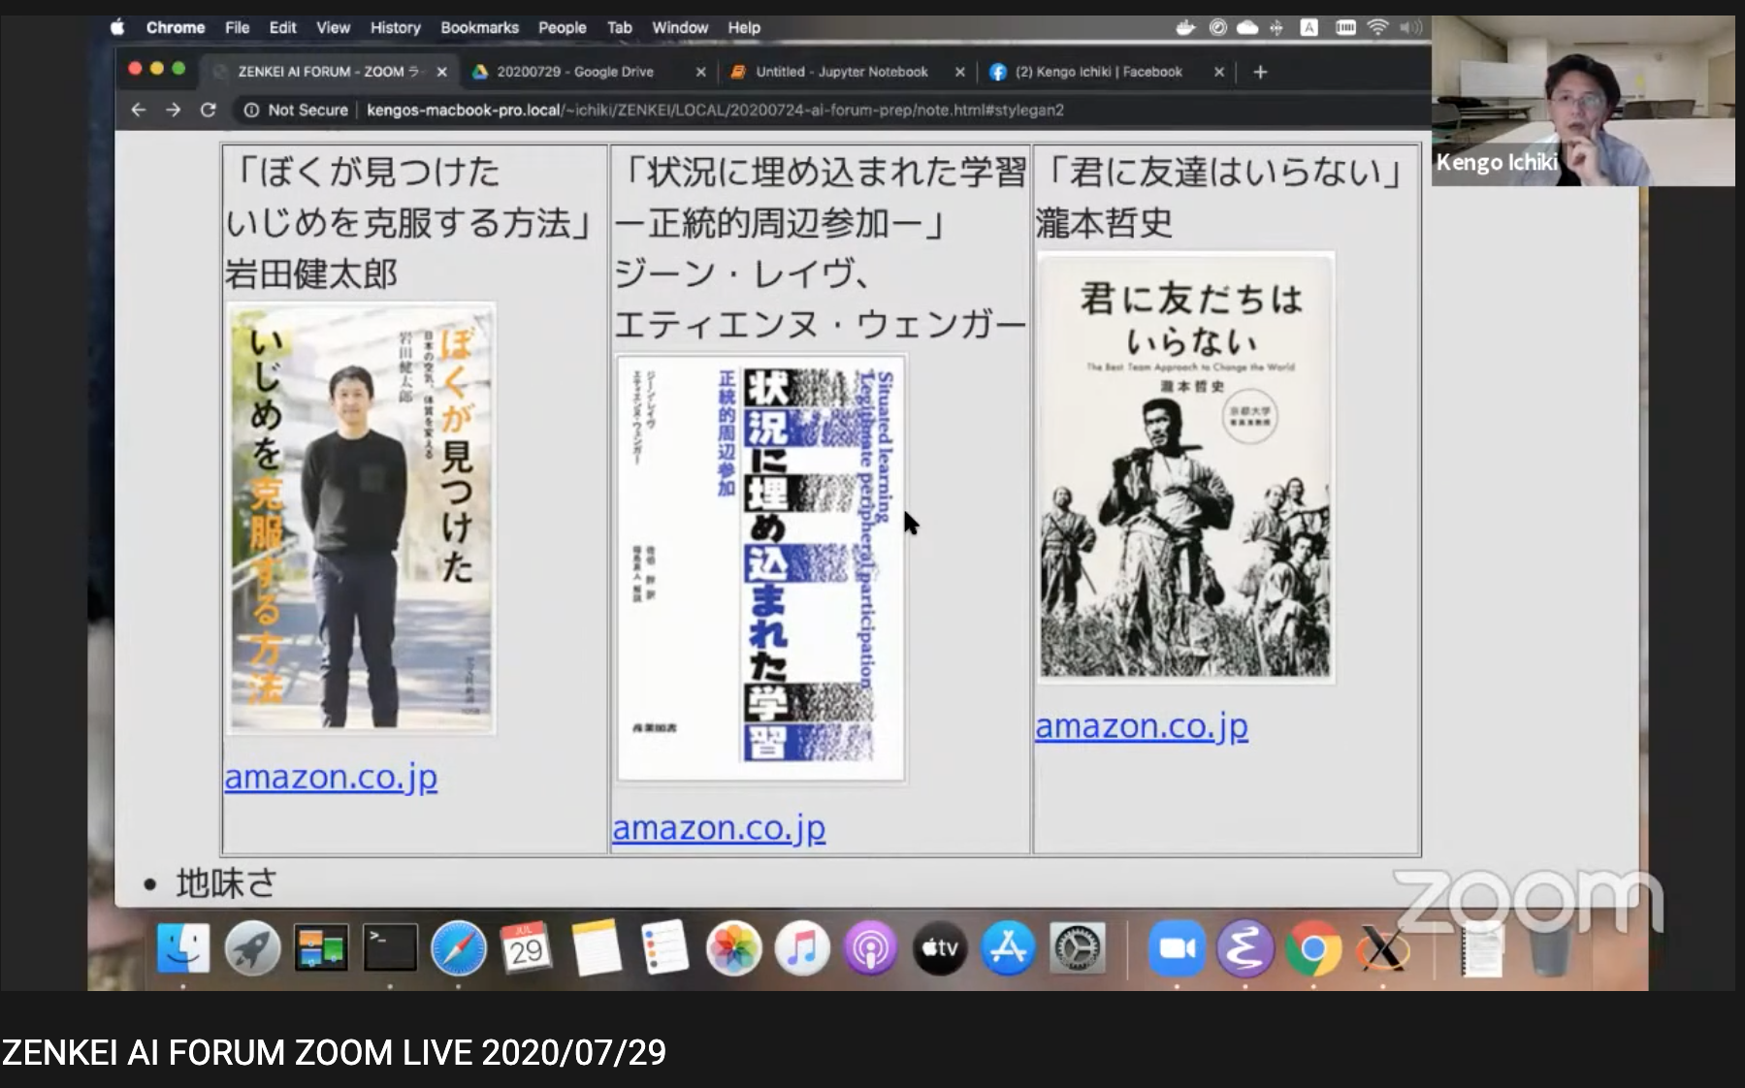1745x1088 pixels.
Task: Open XQuartz X11 from the Dock
Action: point(1382,948)
